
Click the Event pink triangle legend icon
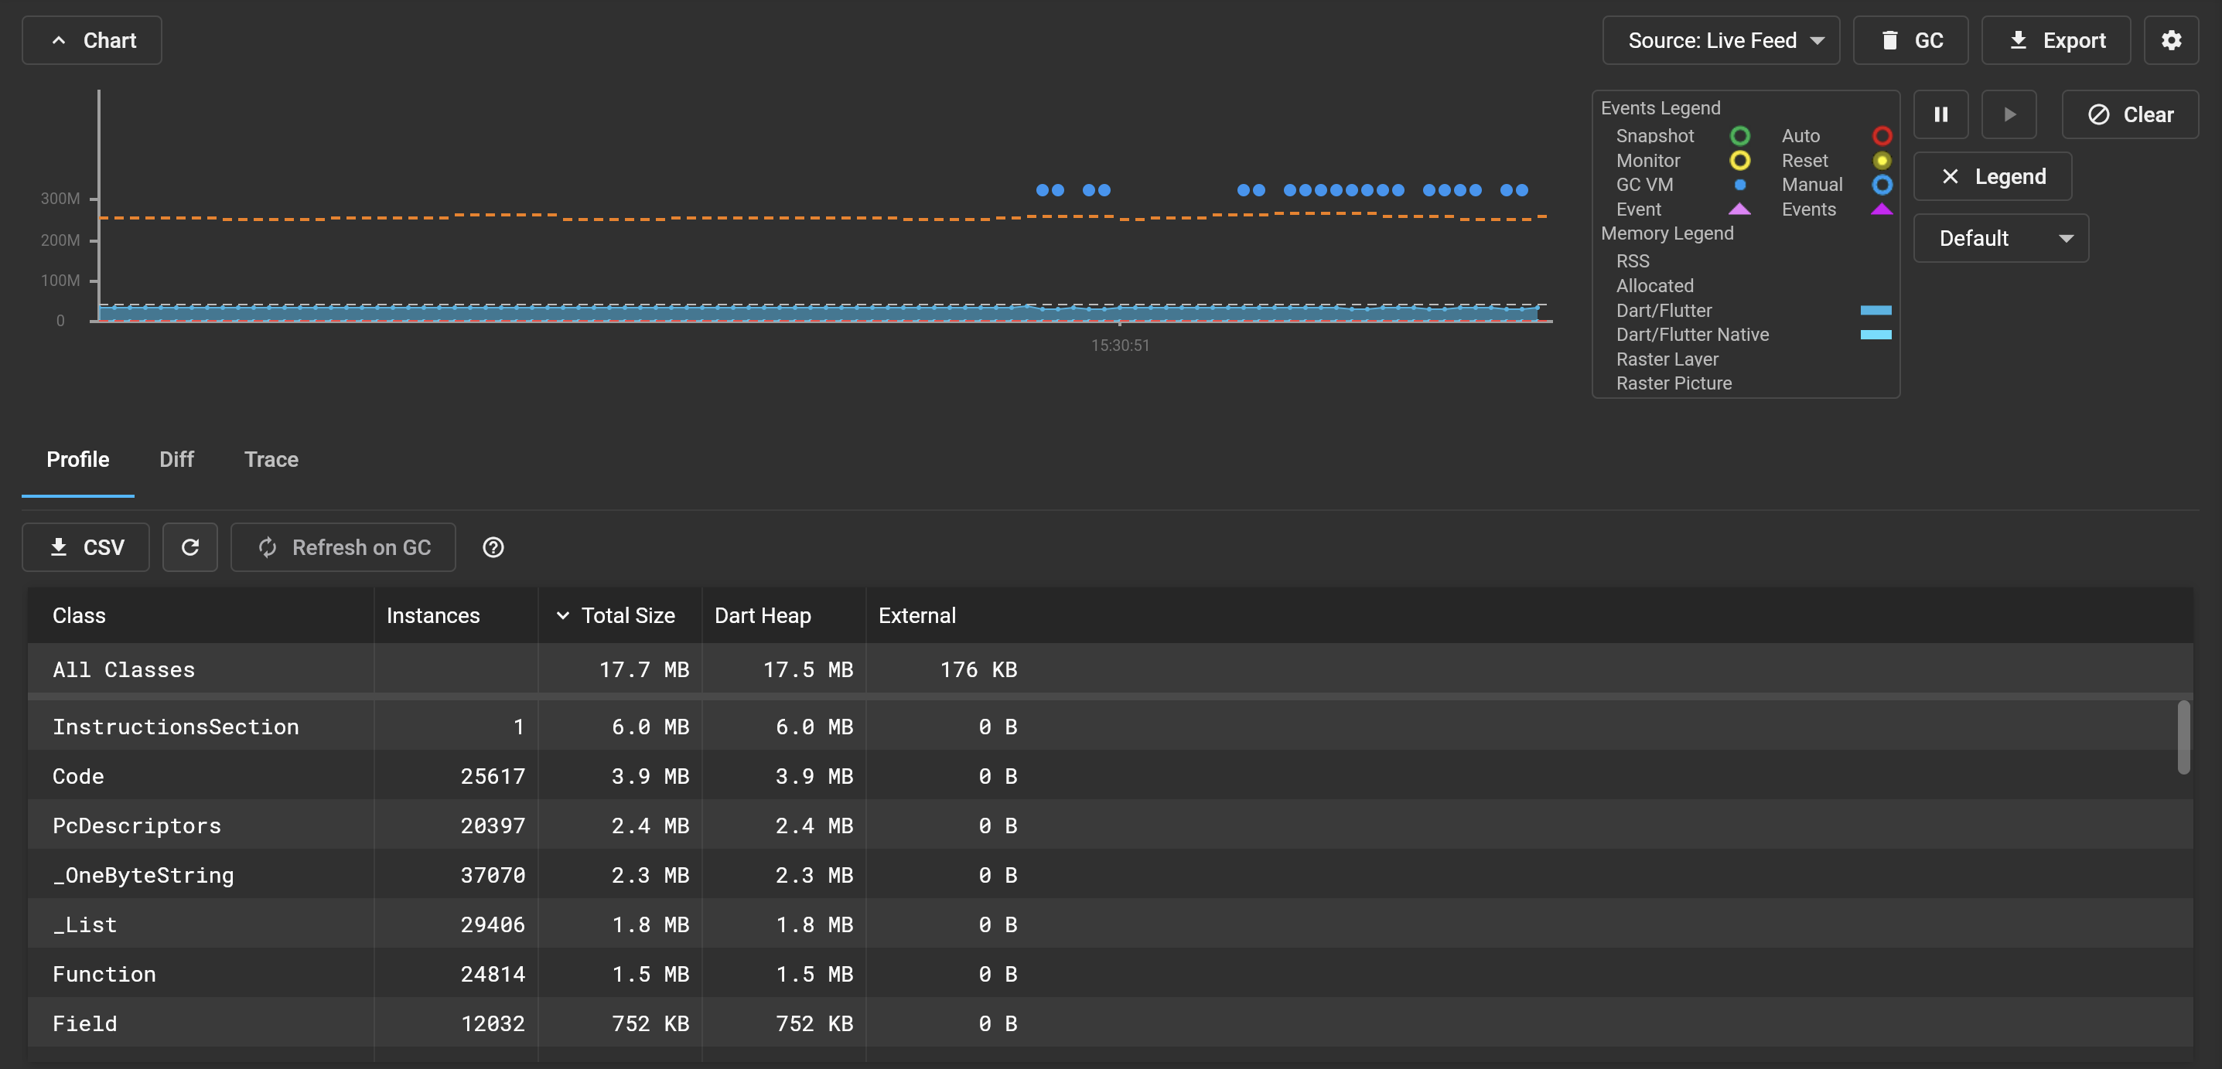point(1740,209)
